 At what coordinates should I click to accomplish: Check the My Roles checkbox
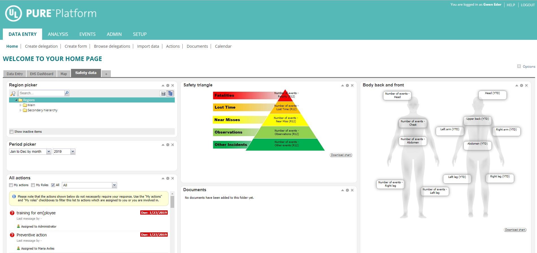point(33,185)
